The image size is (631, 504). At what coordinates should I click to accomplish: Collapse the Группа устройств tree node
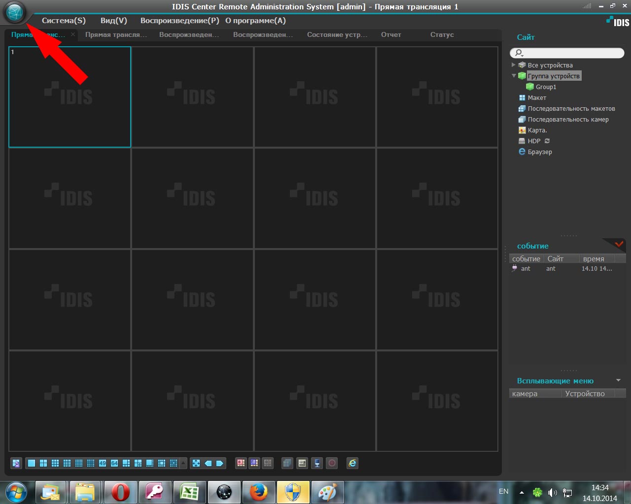[x=514, y=76]
